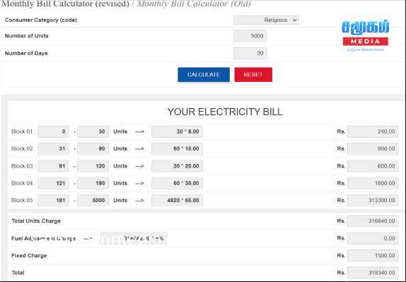Click the Fixed Charge amount 1500.00

[x=373, y=255]
